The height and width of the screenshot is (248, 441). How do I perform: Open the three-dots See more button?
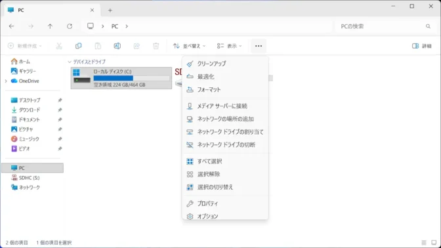pyautogui.click(x=259, y=46)
